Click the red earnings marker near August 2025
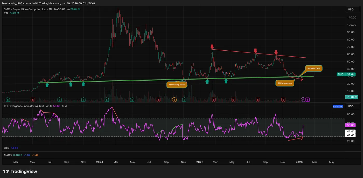The image size is (363, 178). pos(258,99)
